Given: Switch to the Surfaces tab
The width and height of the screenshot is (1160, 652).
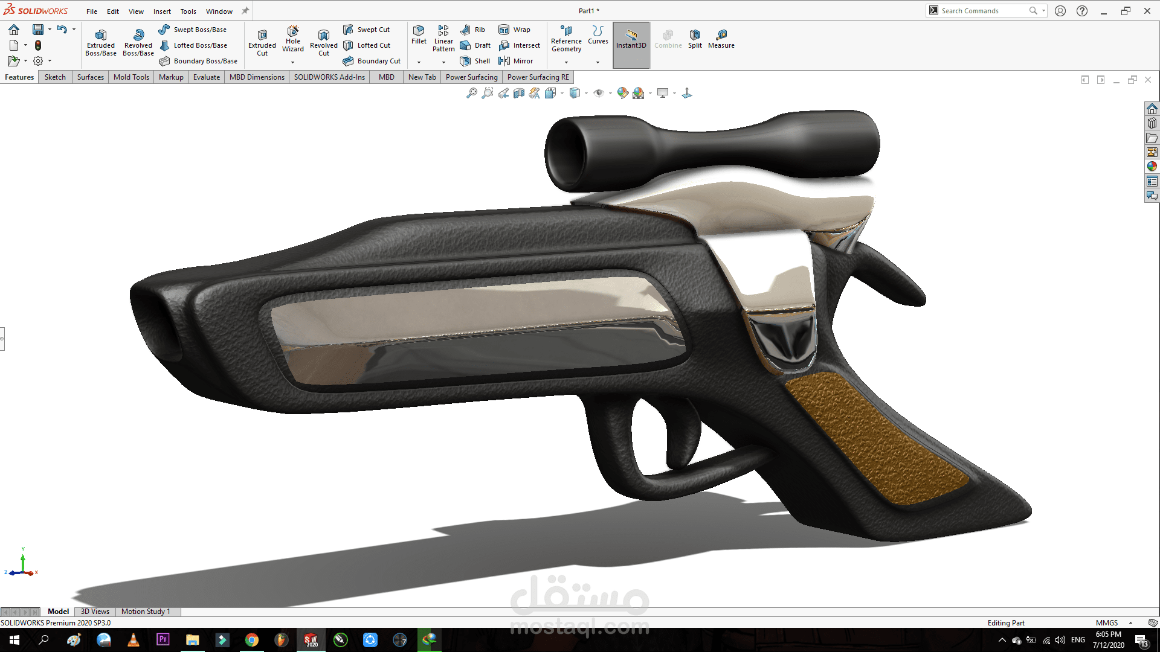Looking at the screenshot, I should (91, 77).
